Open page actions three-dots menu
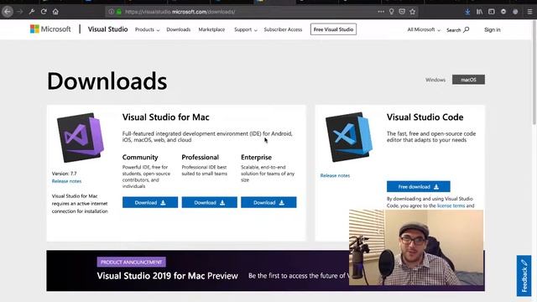The width and height of the screenshot is (537, 302). click(x=381, y=12)
